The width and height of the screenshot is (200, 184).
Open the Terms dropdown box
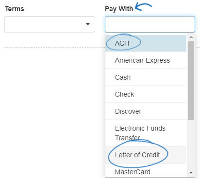(x=50, y=24)
